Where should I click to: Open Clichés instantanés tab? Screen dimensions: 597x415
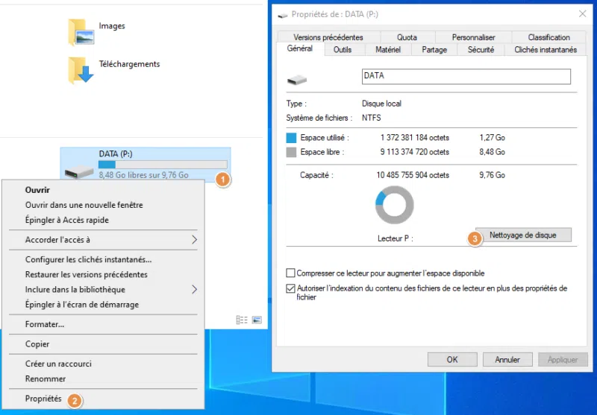click(546, 50)
